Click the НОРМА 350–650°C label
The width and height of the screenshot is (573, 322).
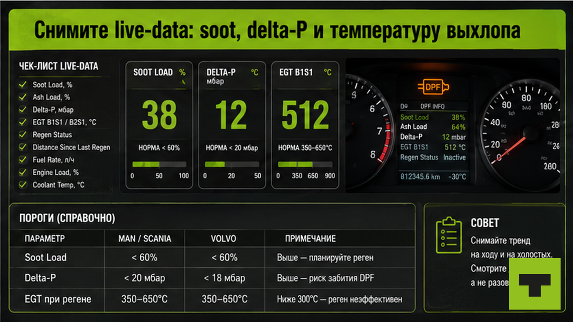point(305,148)
